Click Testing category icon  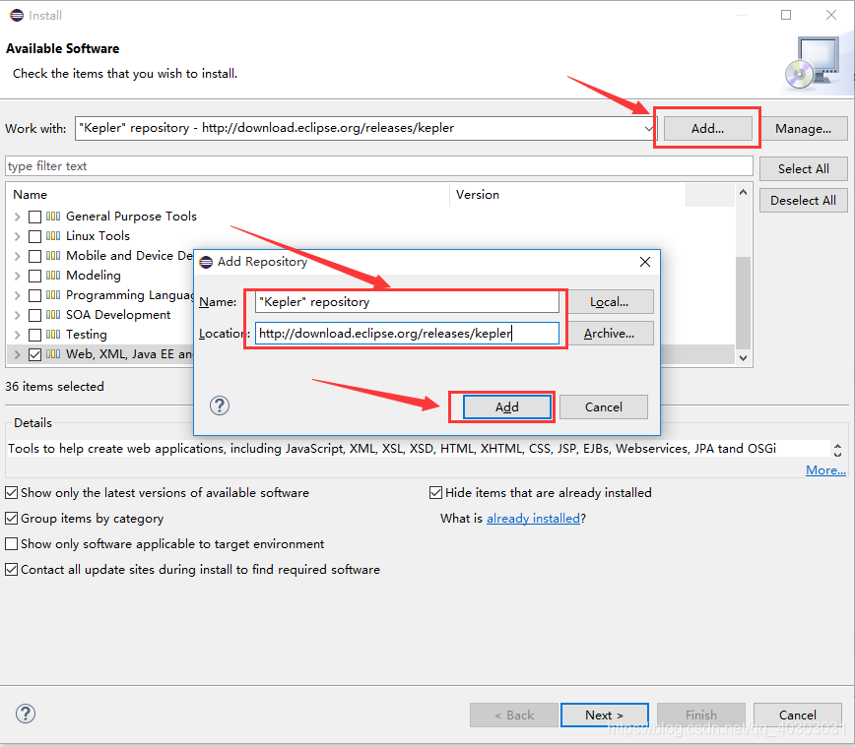[x=53, y=334]
